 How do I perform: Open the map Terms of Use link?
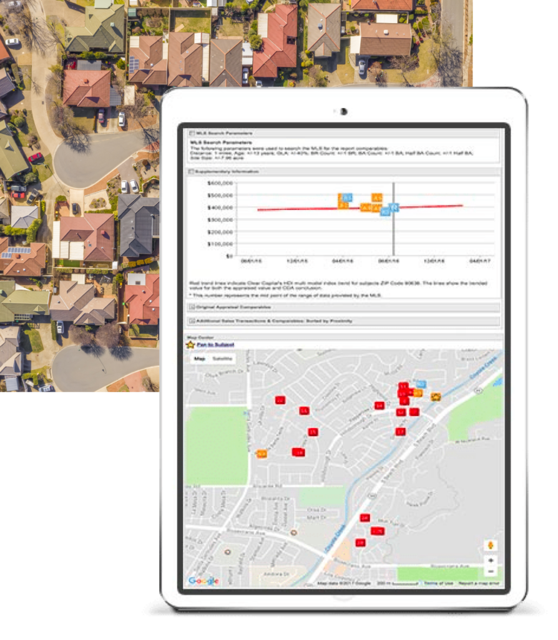[438, 583]
